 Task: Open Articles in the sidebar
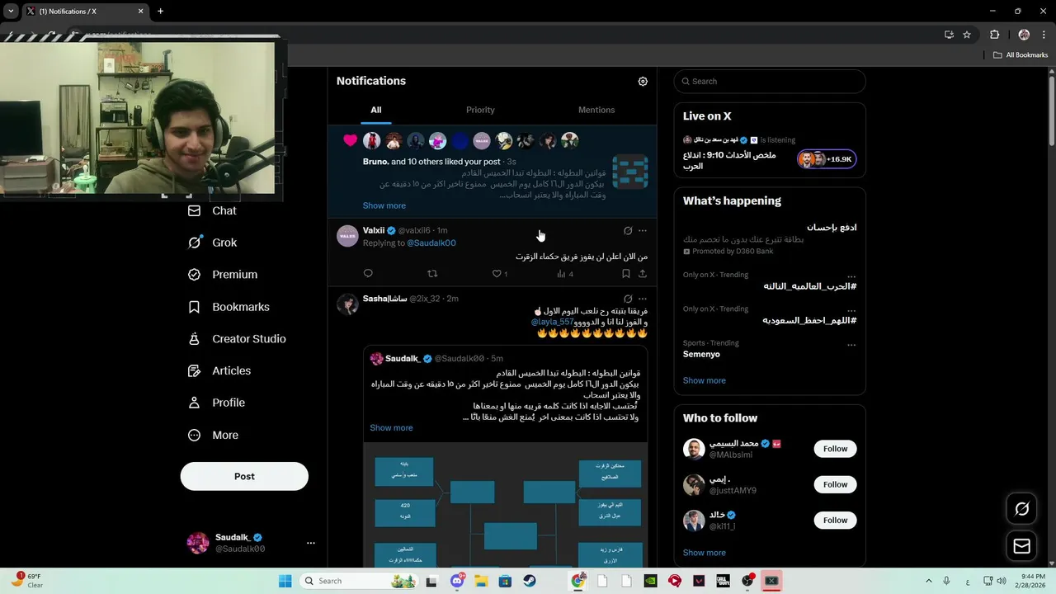(219, 371)
